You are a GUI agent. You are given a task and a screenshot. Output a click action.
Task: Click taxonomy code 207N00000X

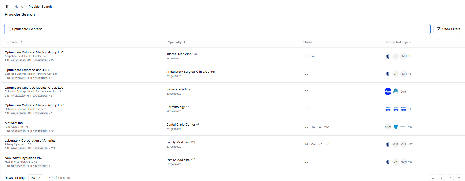point(174,112)
